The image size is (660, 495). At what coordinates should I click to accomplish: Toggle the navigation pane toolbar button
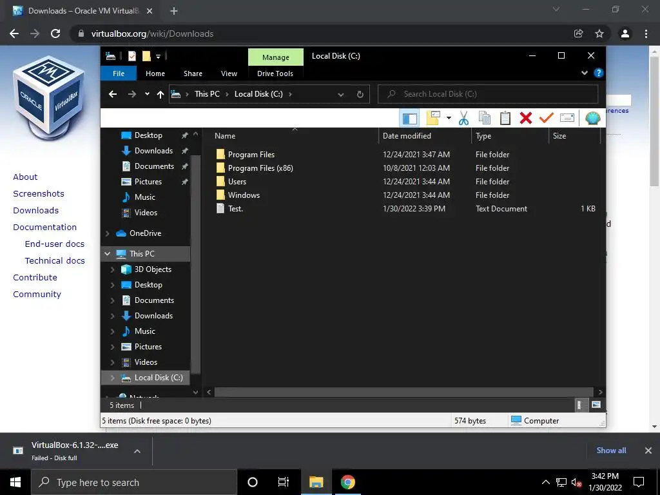(409, 119)
